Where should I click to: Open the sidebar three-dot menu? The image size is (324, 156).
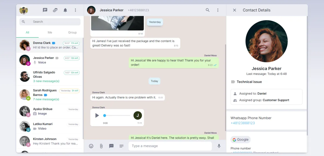click(x=75, y=10)
